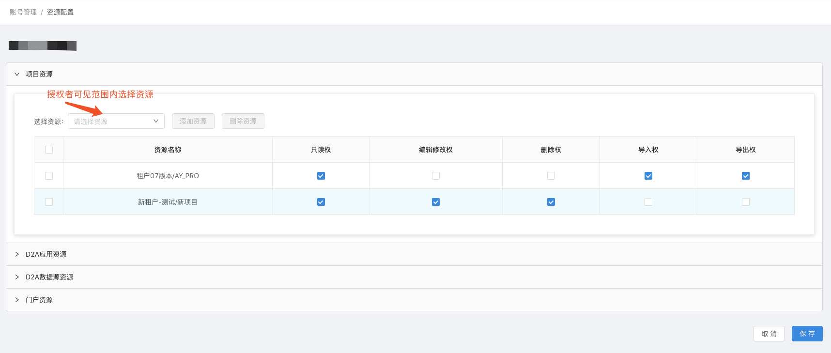Enable 编辑修改权 for 租户07版本/AY_PRO
Viewport: 831px width, 353px height.
[x=436, y=176]
